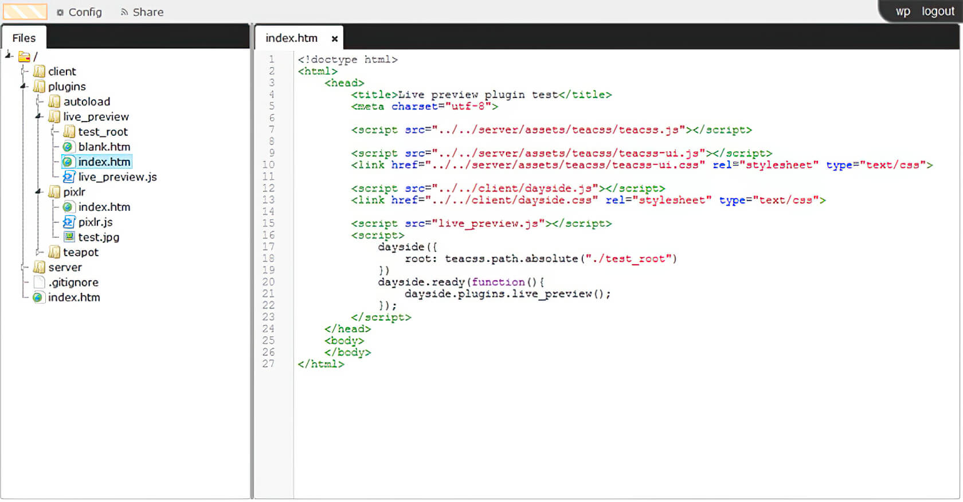Open the Config menu
The height and width of the screenshot is (502, 963).
pyautogui.click(x=79, y=12)
